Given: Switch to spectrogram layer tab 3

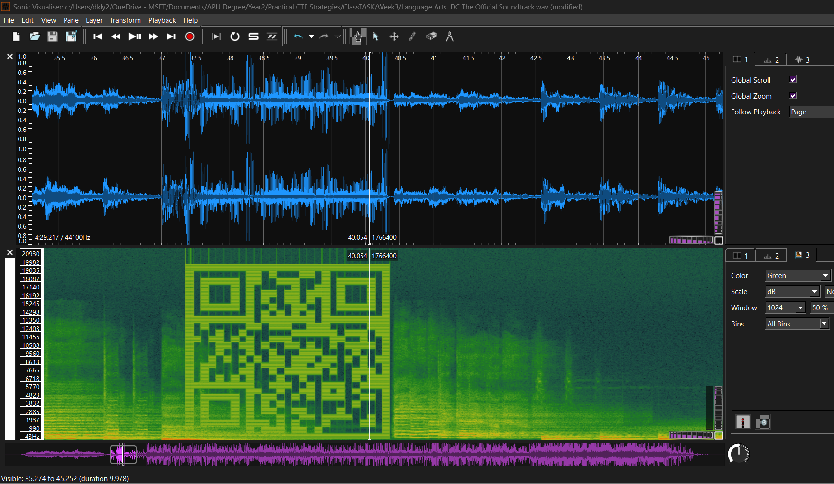Looking at the screenshot, I should coord(803,255).
